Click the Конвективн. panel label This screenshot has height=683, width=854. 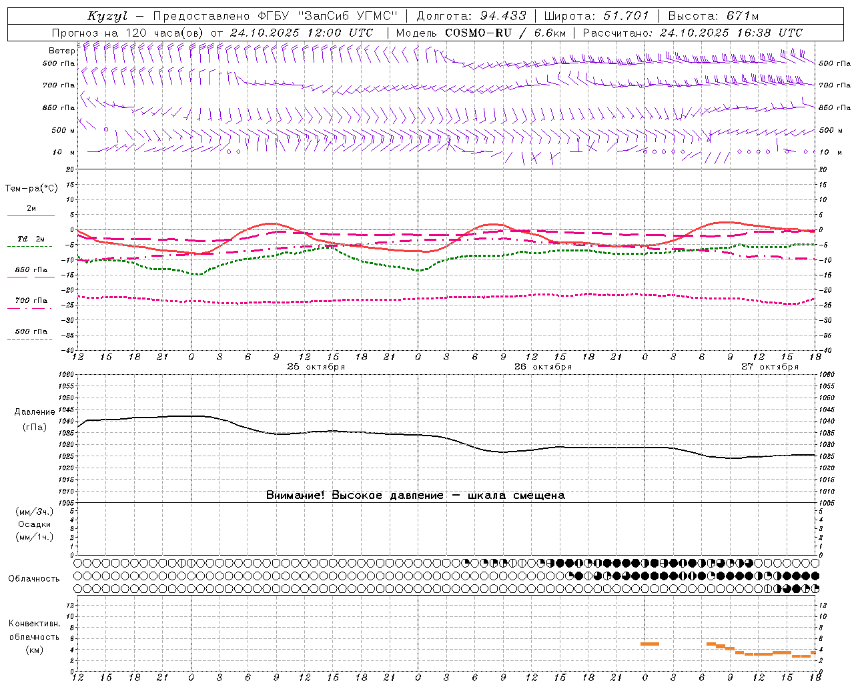pyautogui.click(x=35, y=624)
